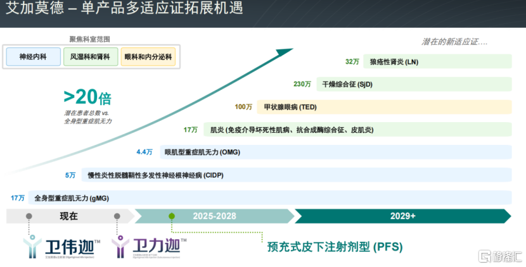This screenshot has height=267, width=526.
Task: Click the 狼疮性肾炎 (LN) bar label
Action: coord(394,62)
